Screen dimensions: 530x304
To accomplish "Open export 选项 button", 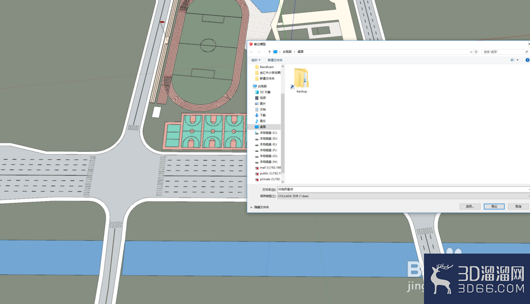I will tap(470, 206).
